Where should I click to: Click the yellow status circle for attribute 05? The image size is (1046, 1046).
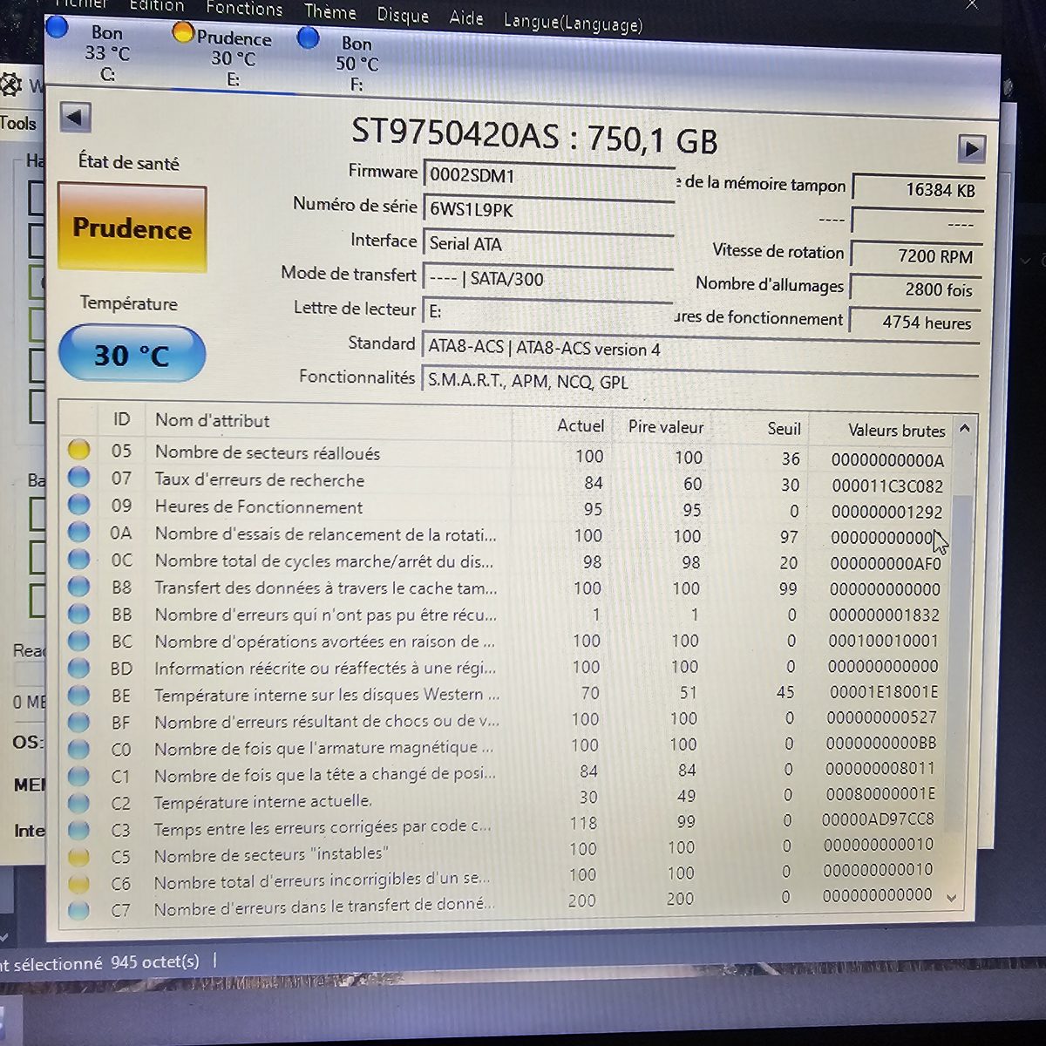point(78,450)
